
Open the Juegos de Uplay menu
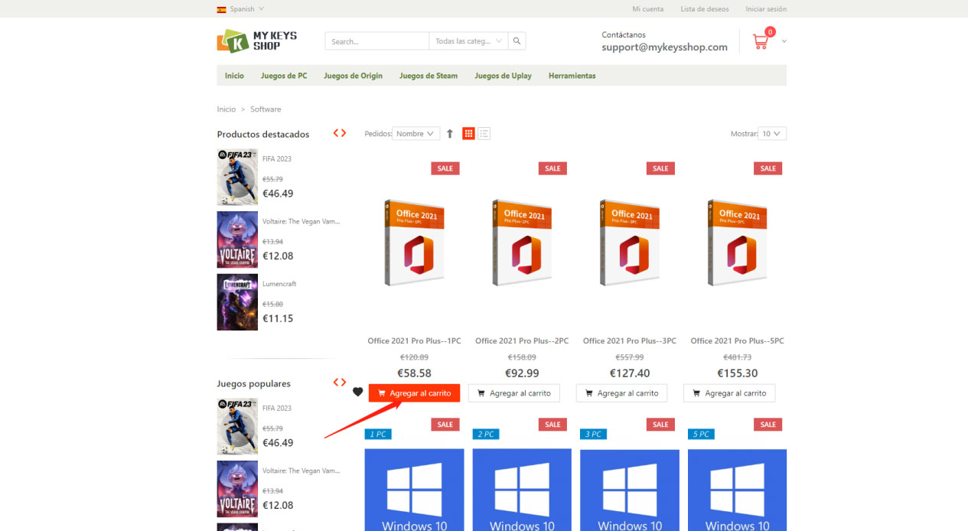click(503, 76)
